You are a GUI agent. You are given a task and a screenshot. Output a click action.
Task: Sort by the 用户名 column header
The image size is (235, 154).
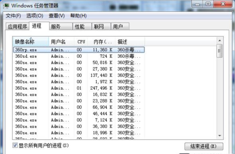(61, 41)
